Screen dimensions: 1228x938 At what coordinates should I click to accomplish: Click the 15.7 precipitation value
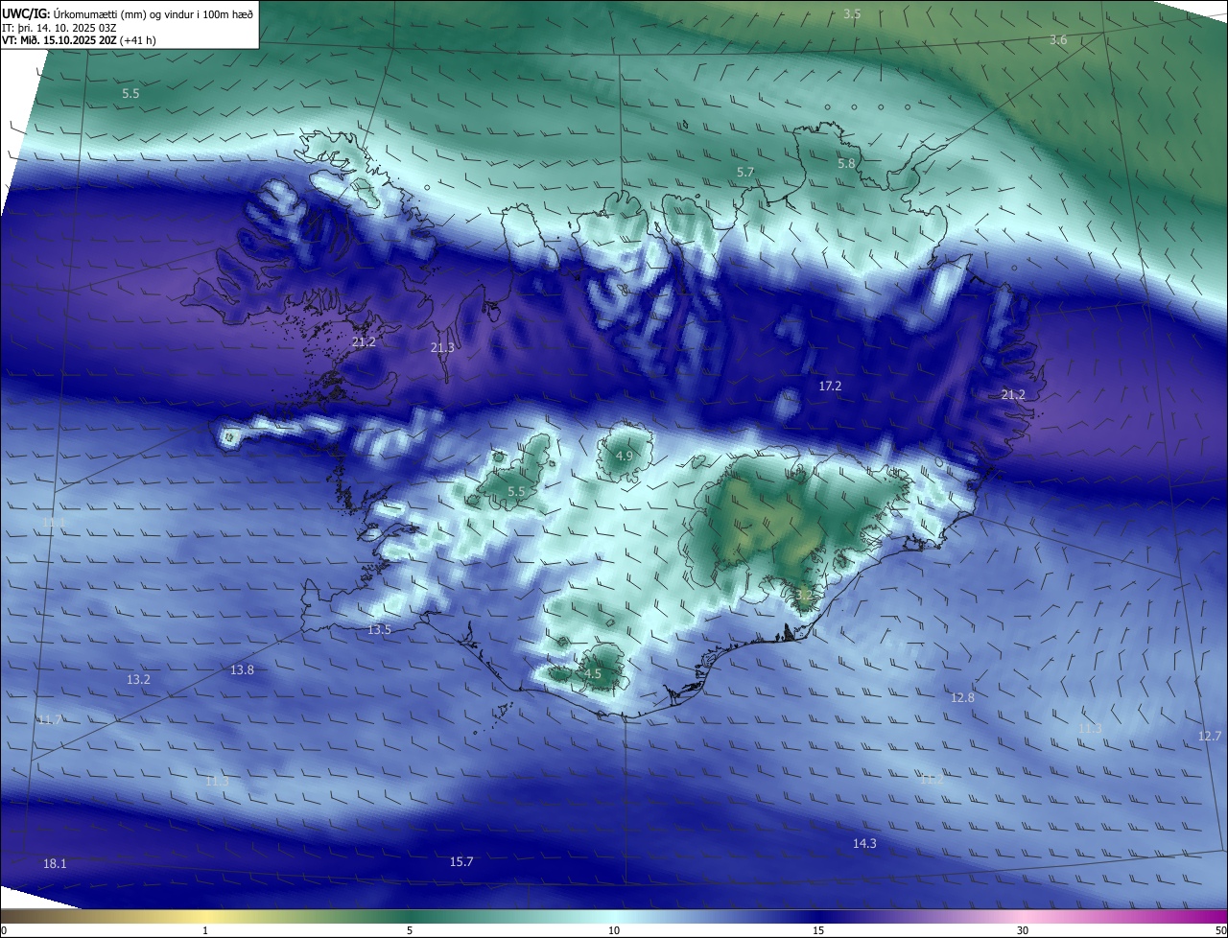pyautogui.click(x=461, y=862)
